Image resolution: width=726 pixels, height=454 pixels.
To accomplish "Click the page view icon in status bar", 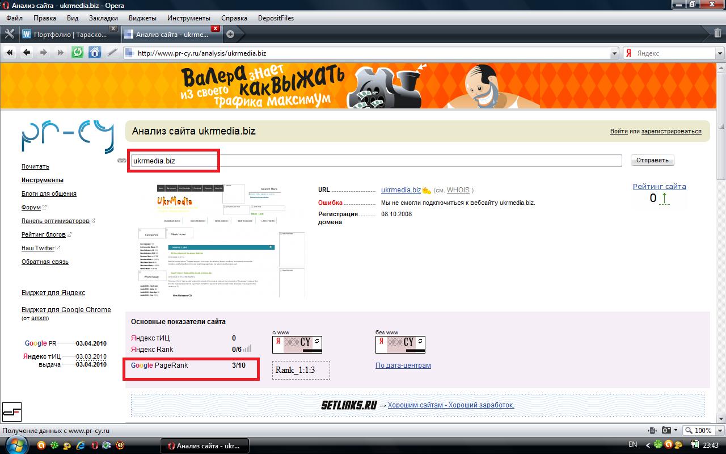I will coord(653,431).
